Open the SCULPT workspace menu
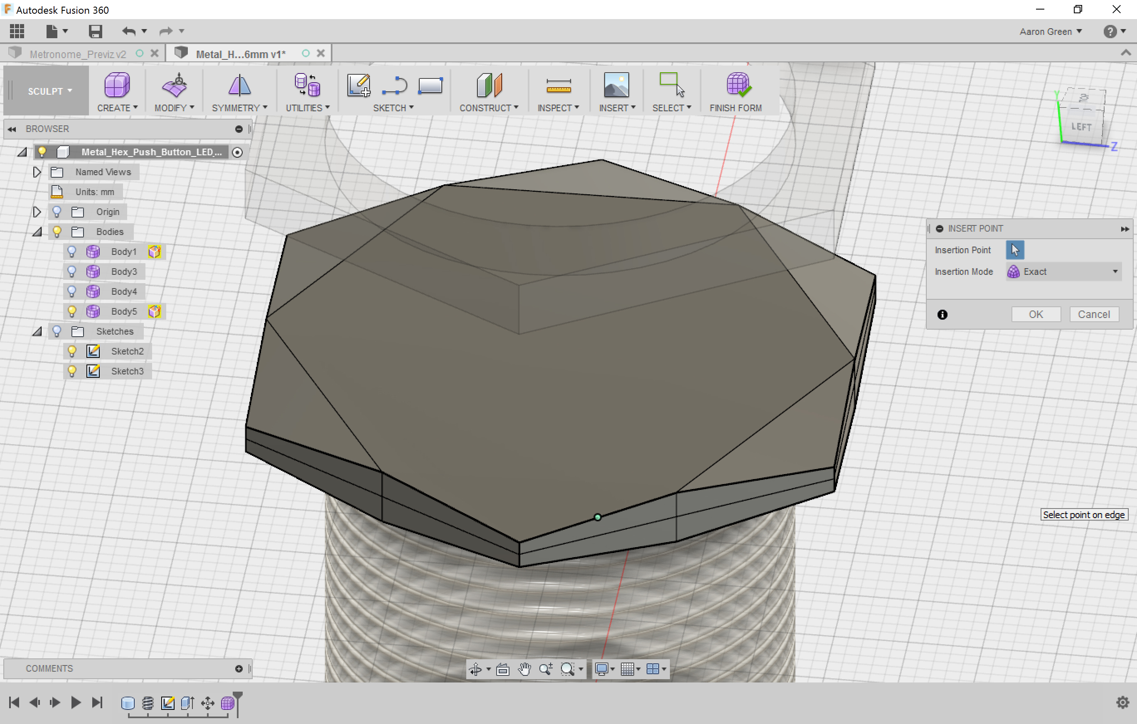 click(46, 90)
